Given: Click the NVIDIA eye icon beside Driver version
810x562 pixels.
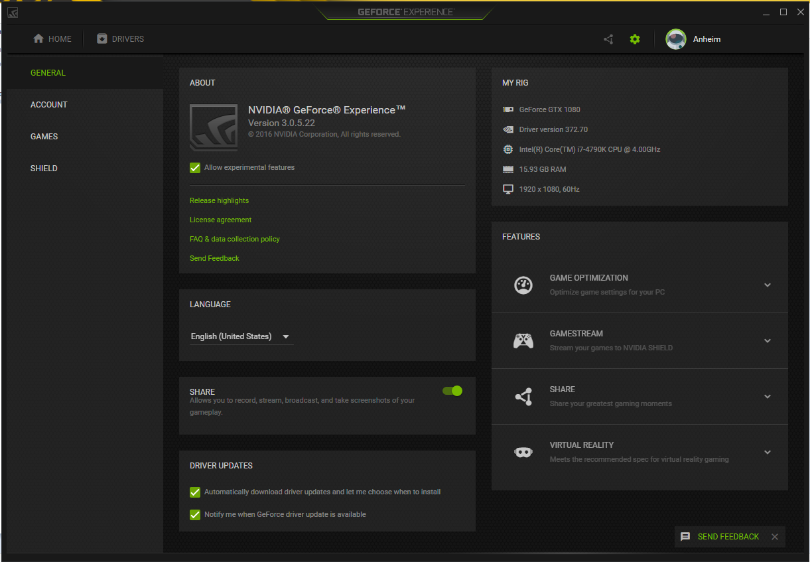Looking at the screenshot, I should click(x=508, y=129).
